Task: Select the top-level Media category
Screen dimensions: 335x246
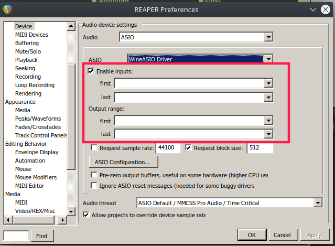Action: pos(13,194)
